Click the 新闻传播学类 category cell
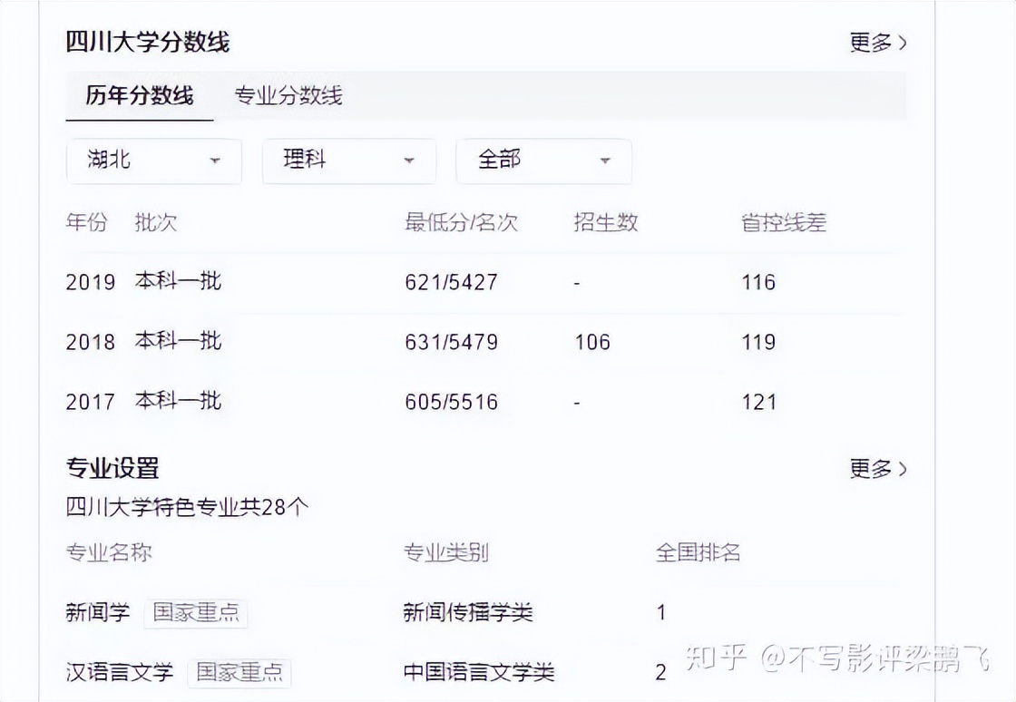 tap(468, 612)
